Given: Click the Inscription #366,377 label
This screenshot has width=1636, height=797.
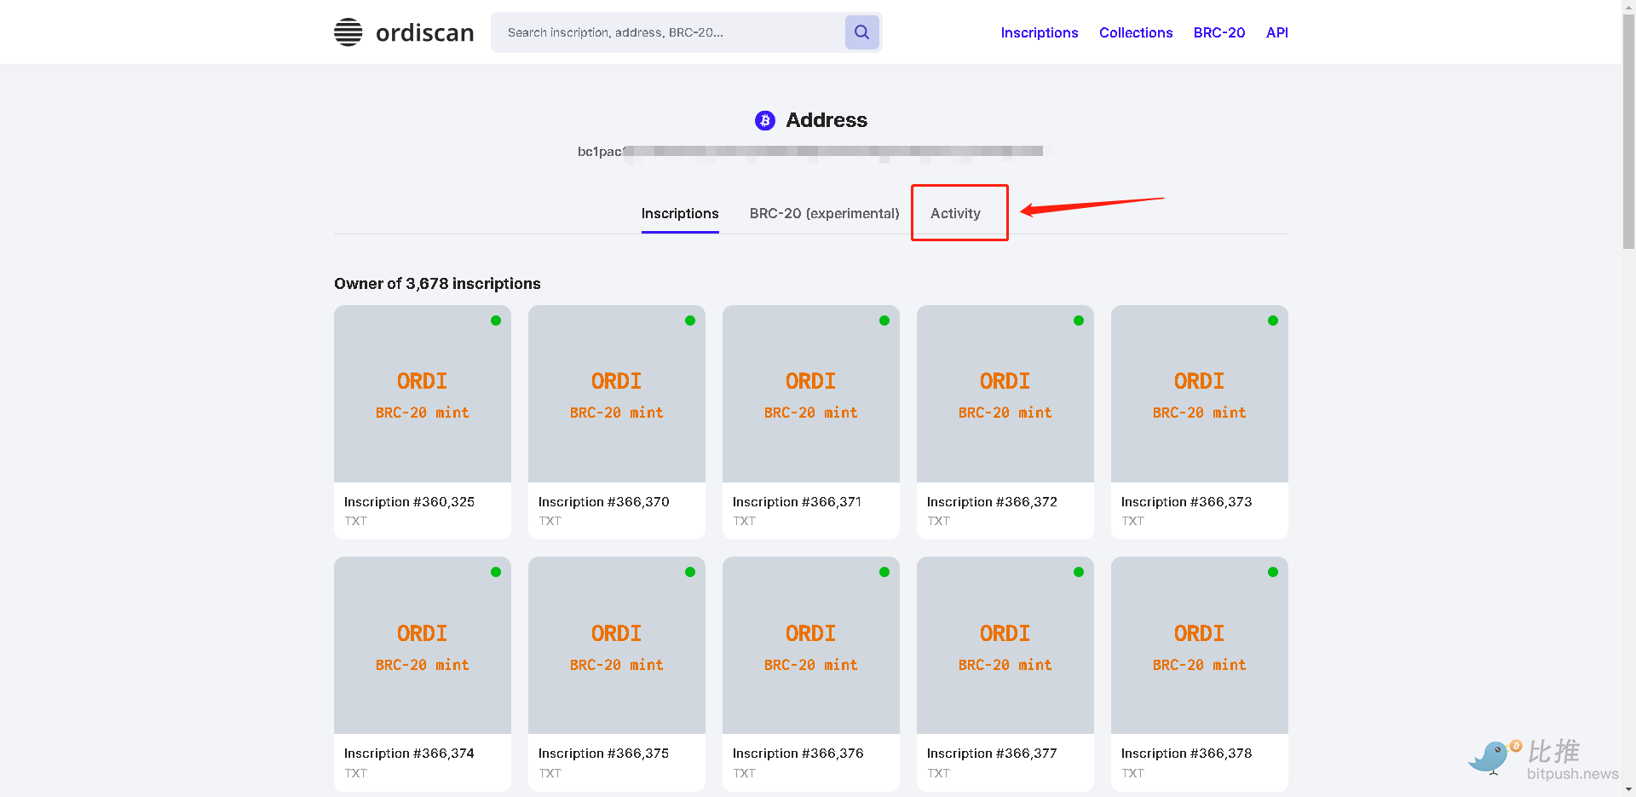Looking at the screenshot, I should click(992, 754).
